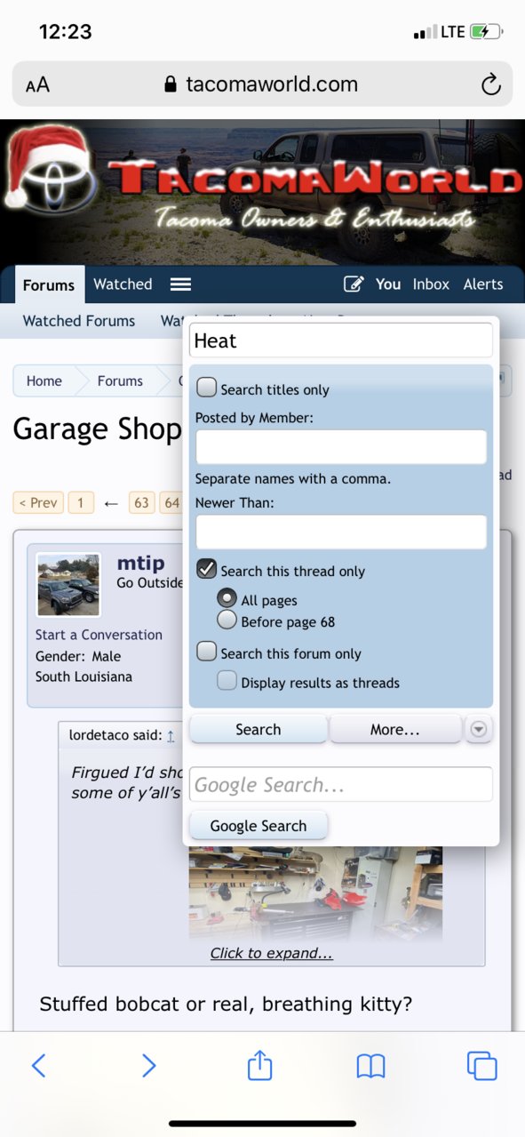This screenshot has width=525, height=1137.
Task: Open the Start a Conversation link
Action: tap(99, 635)
